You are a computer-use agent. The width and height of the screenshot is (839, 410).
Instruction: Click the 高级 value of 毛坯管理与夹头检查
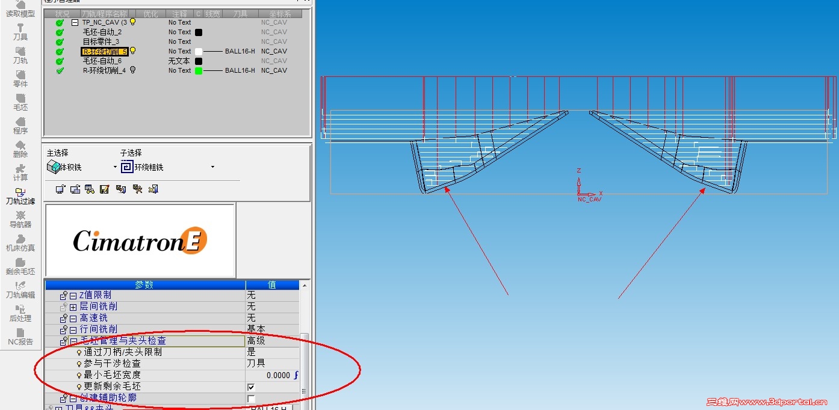(x=256, y=341)
